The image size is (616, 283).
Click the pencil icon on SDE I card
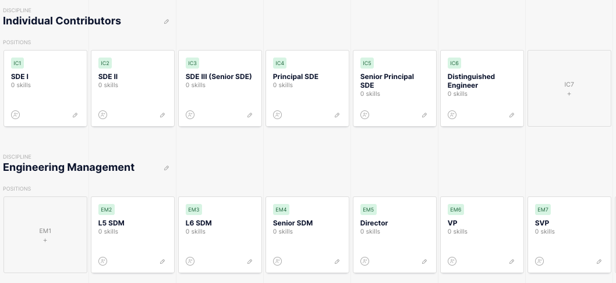coord(75,115)
